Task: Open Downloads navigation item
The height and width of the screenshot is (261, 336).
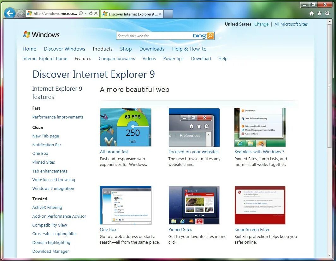Action: click(x=152, y=49)
